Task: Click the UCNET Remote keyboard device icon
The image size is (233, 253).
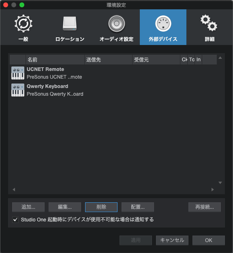Action: (x=18, y=73)
